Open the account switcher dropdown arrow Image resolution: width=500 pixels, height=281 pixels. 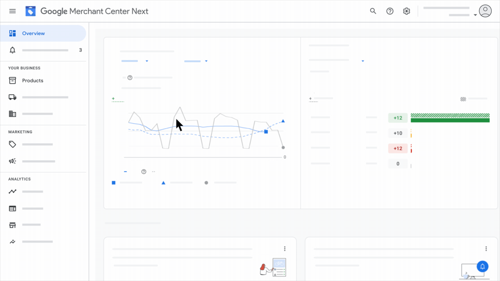[475, 15]
